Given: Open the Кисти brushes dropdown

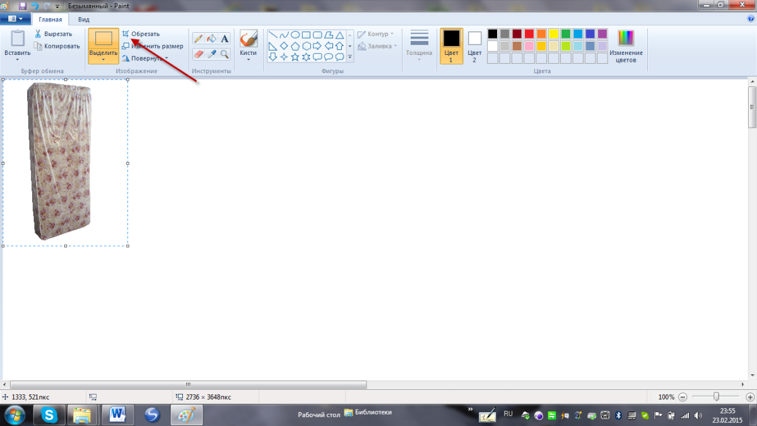Looking at the screenshot, I should click(248, 46).
